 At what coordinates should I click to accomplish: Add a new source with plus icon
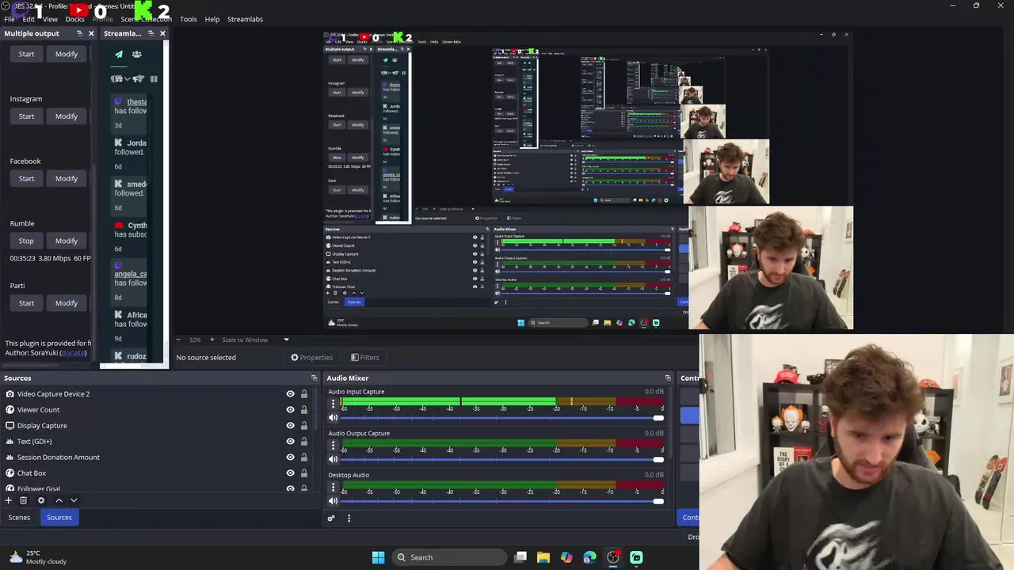pos(9,500)
